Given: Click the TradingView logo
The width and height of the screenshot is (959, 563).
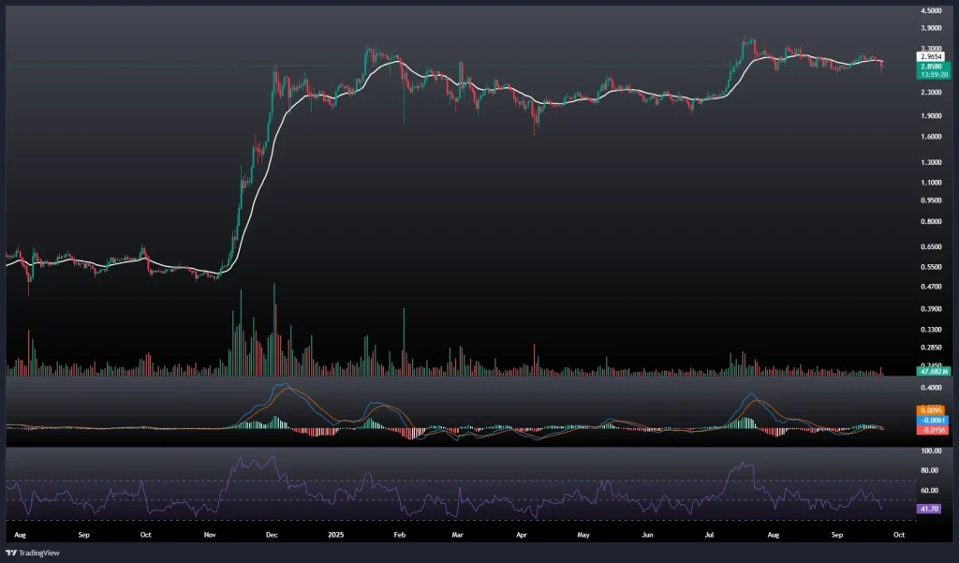Looking at the screenshot, I should (29, 552).
